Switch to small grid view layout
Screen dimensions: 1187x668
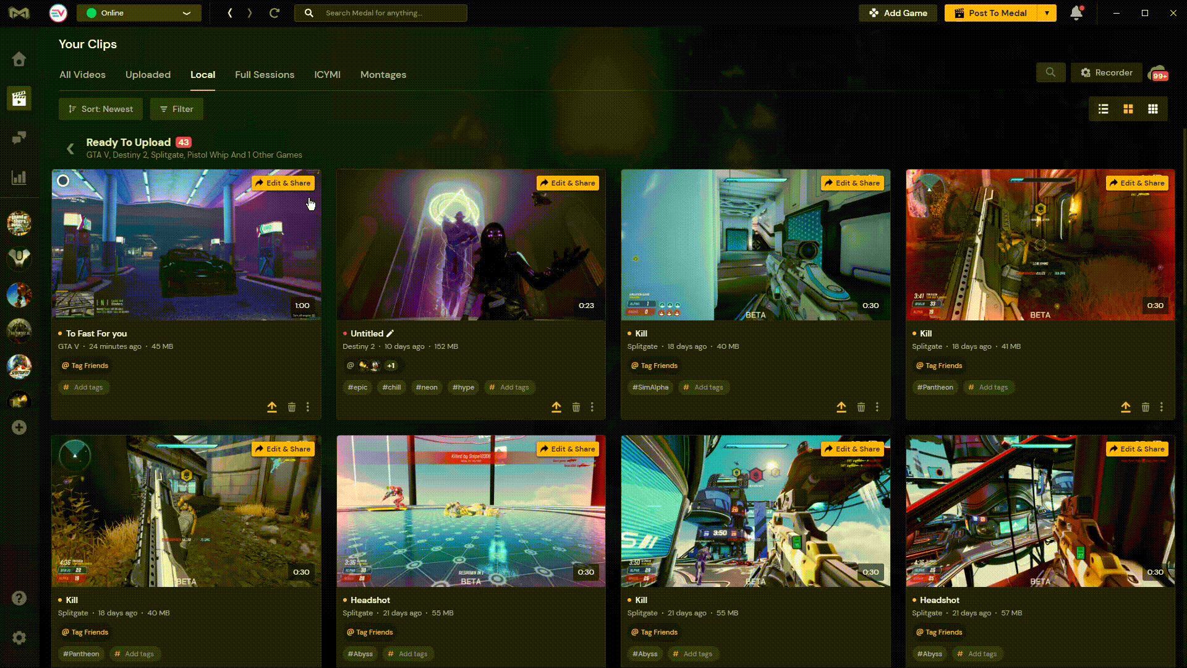[x=1153, y=109]
